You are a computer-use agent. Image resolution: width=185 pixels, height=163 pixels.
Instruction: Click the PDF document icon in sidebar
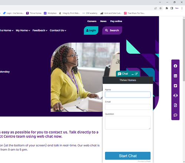click(x=175, y=105)
